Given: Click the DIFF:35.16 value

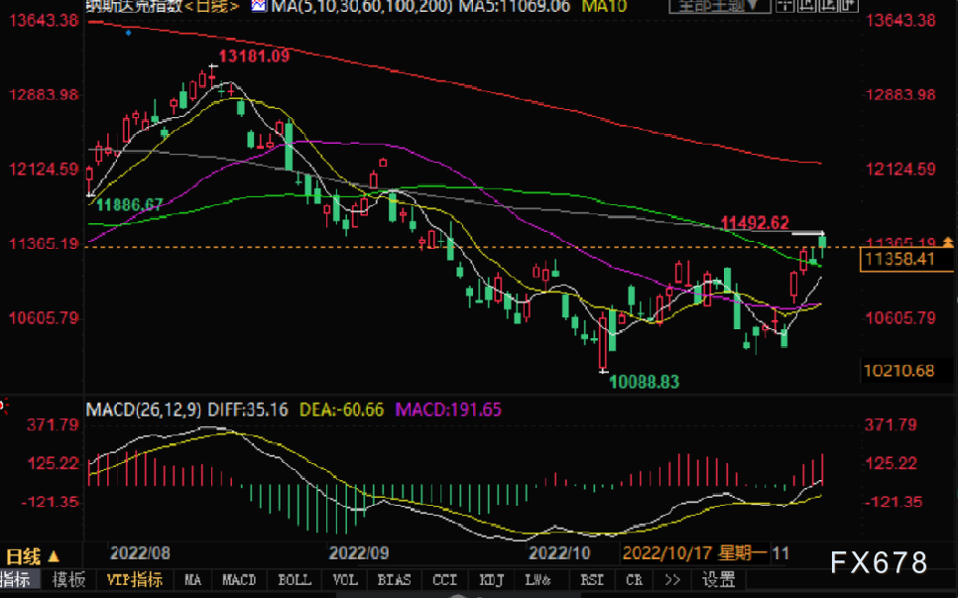Looking at the screenshot, I should click(248, 410).
